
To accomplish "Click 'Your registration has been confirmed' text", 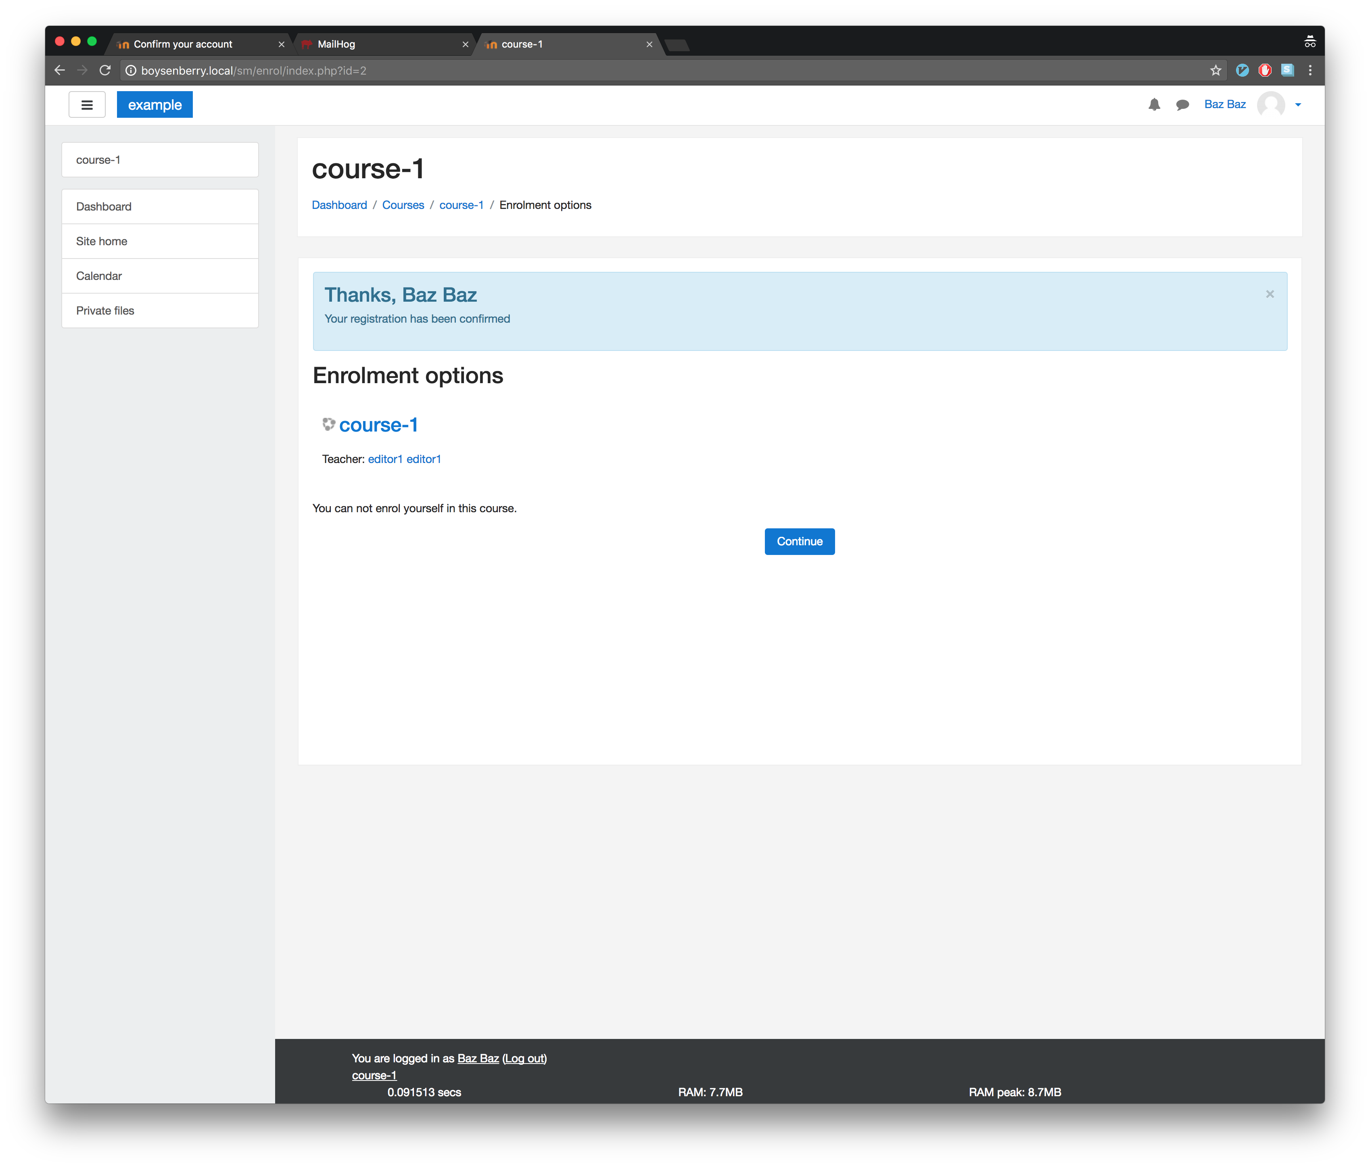I will pos(417,319).
